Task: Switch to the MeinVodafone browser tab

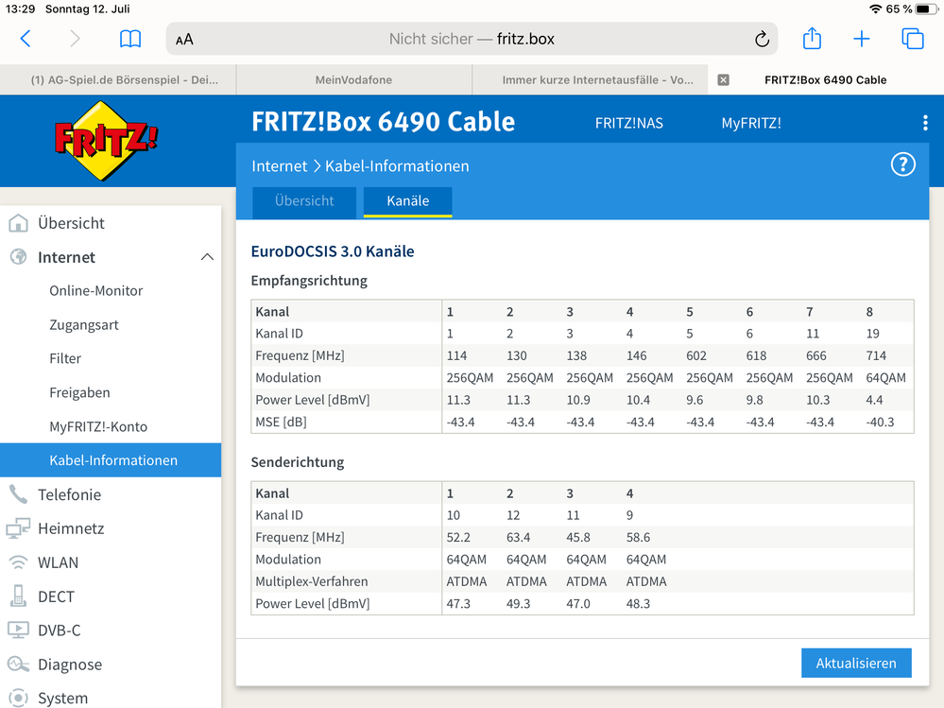Action: (x=353, y=80)
